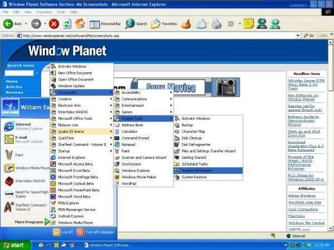
Task: Click the page scrollbar down arrow
Action: click(330, 229)
